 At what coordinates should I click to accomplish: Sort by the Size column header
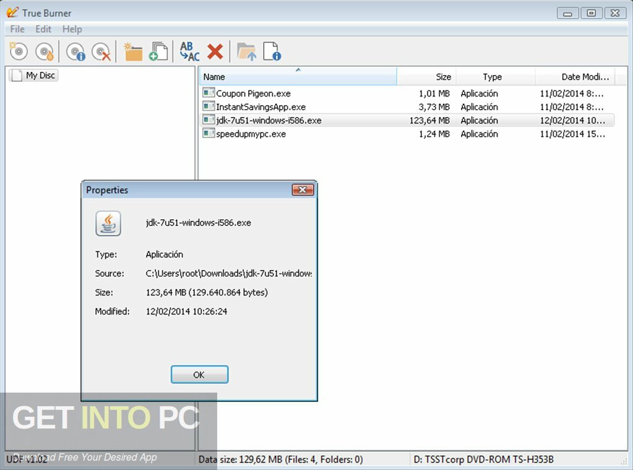point(426,76)
